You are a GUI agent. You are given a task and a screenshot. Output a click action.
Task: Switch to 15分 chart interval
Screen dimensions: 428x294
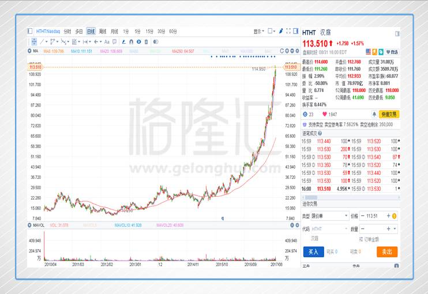149,31
